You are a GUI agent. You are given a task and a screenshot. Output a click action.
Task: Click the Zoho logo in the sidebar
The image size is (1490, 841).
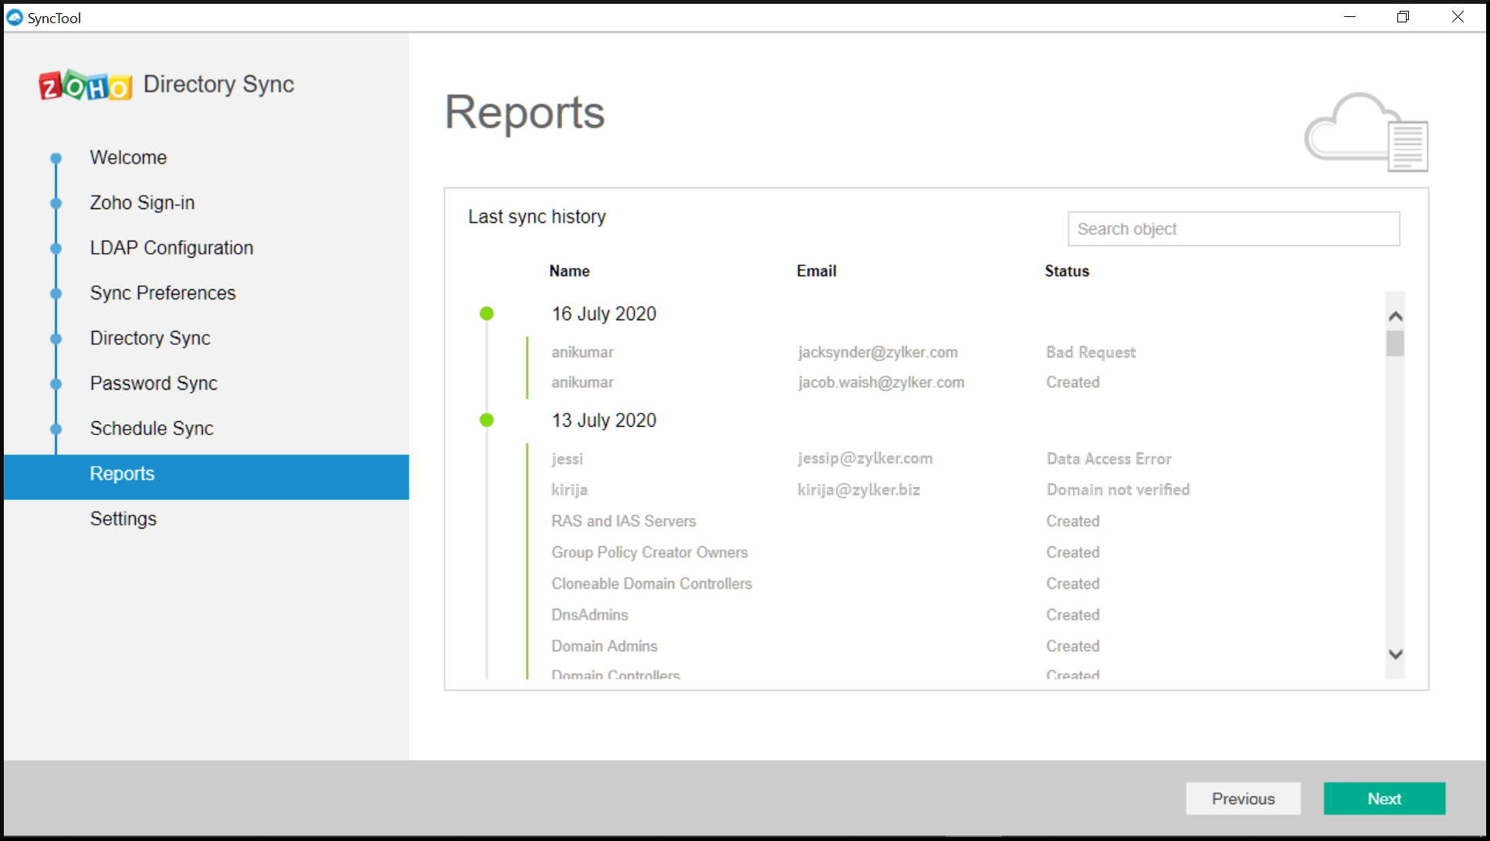(85, 85)
